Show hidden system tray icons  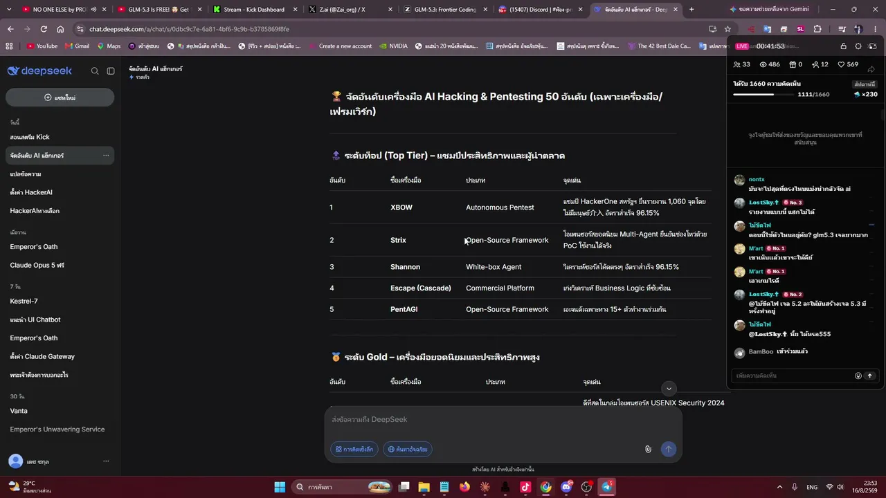[779, 487]
